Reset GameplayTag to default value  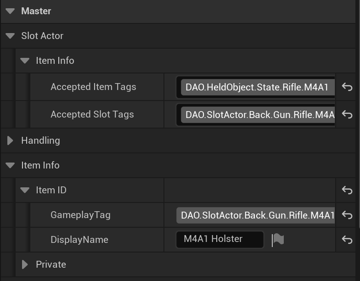coord(347,215)
